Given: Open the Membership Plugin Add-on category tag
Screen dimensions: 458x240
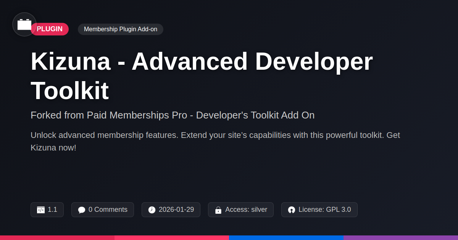Looking at the screenshot, I should pos(120,29).
